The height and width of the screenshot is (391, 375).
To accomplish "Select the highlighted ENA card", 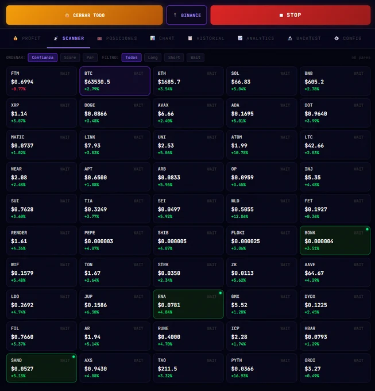I will [x=188, y=304].
